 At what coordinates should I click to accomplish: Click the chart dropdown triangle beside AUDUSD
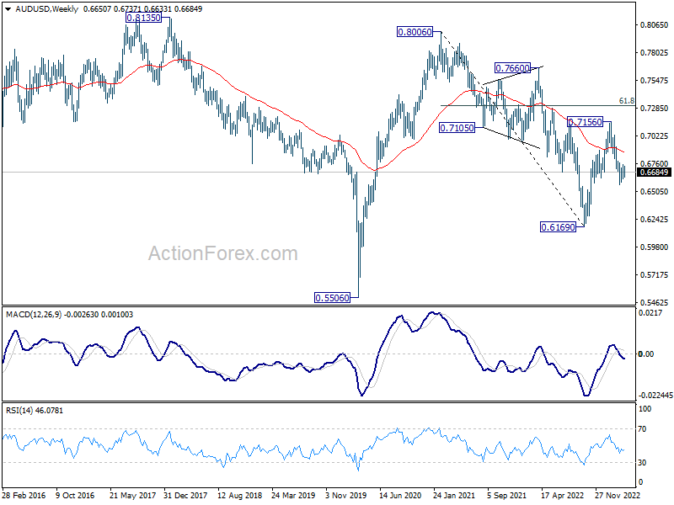tap(8, 9)
